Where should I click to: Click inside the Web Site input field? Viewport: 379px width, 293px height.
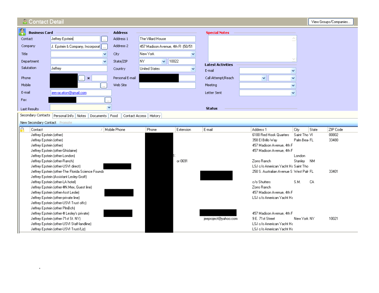[167, 85]
